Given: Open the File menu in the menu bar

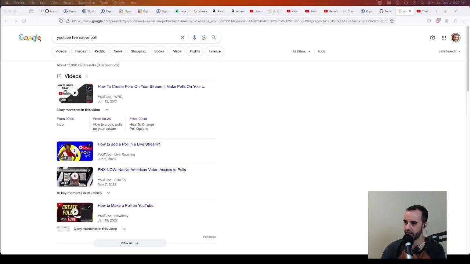Looking at the screenshot, I should pos(32,3).
